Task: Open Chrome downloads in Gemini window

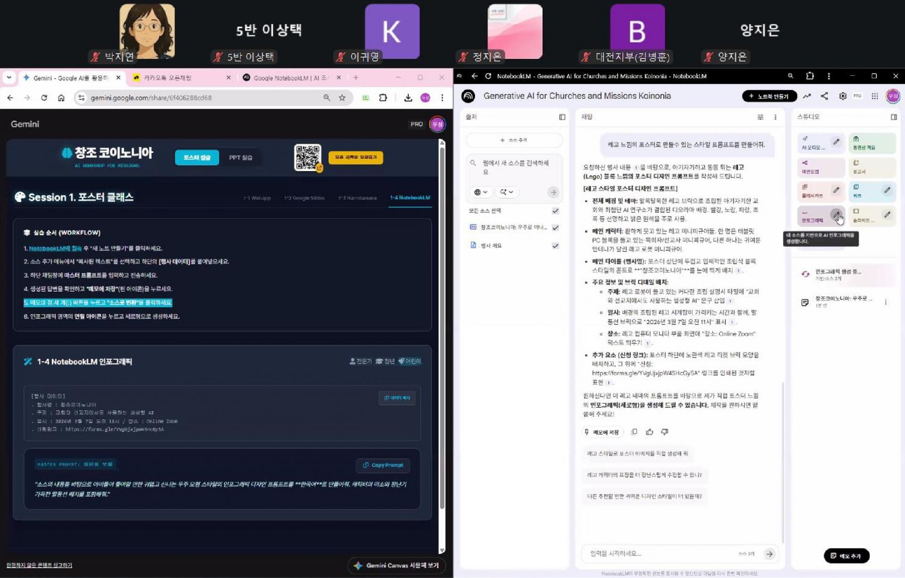Action: (408, 98)
